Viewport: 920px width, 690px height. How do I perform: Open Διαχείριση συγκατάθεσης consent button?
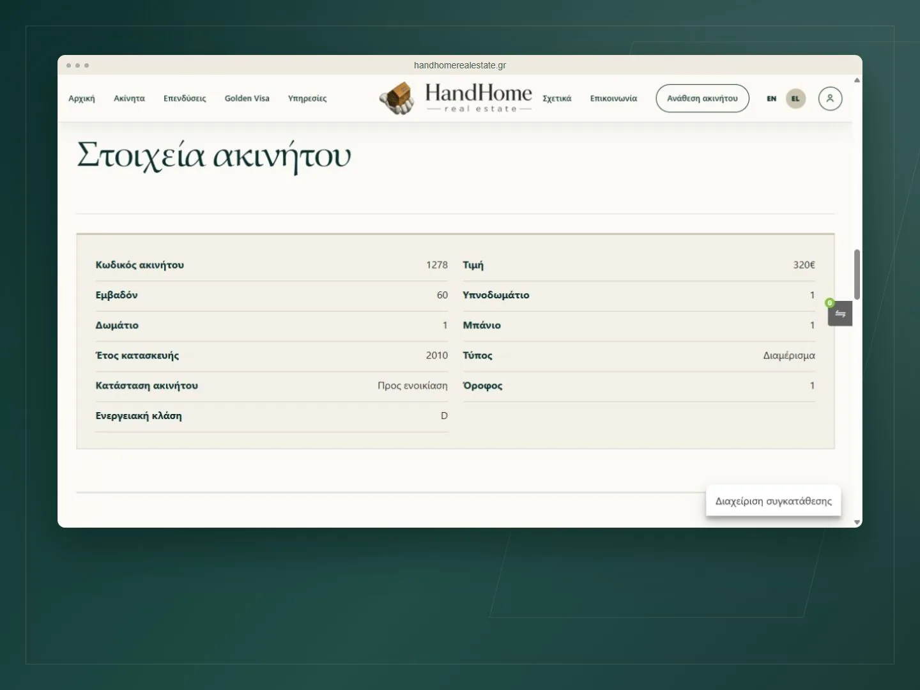click(773, 501)
